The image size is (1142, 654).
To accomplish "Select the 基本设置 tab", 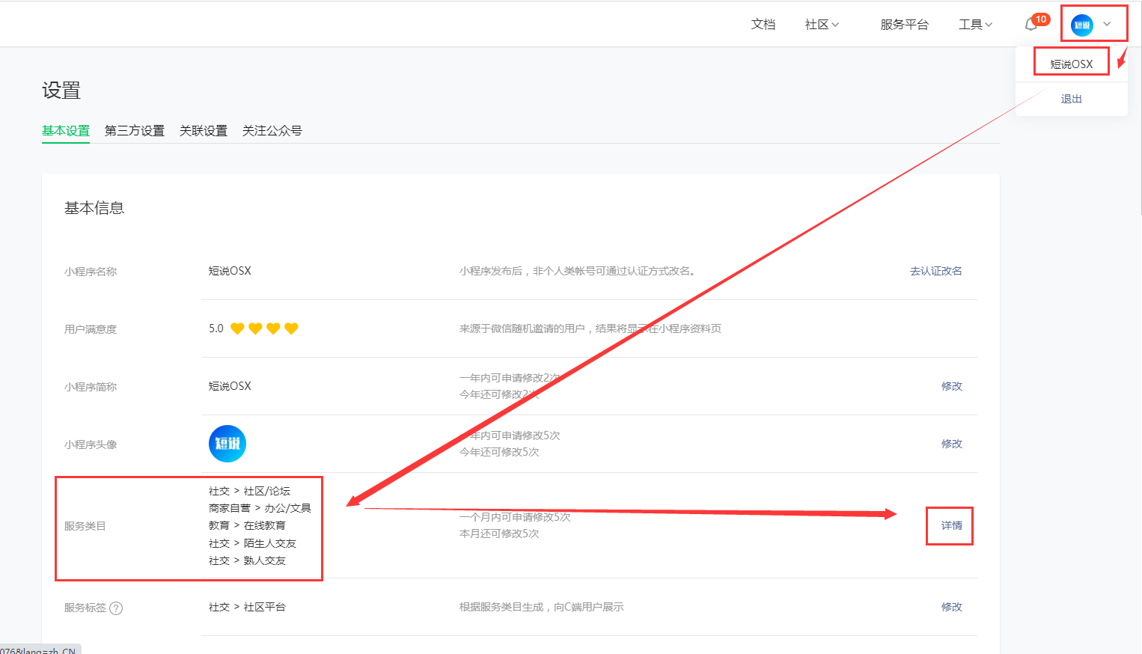I will [66, 131].
